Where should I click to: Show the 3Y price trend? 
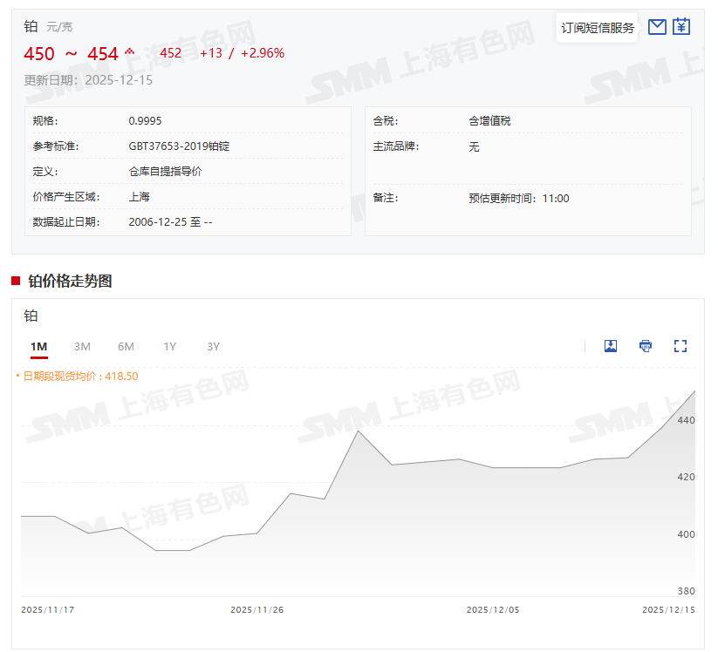click(213, 347)
